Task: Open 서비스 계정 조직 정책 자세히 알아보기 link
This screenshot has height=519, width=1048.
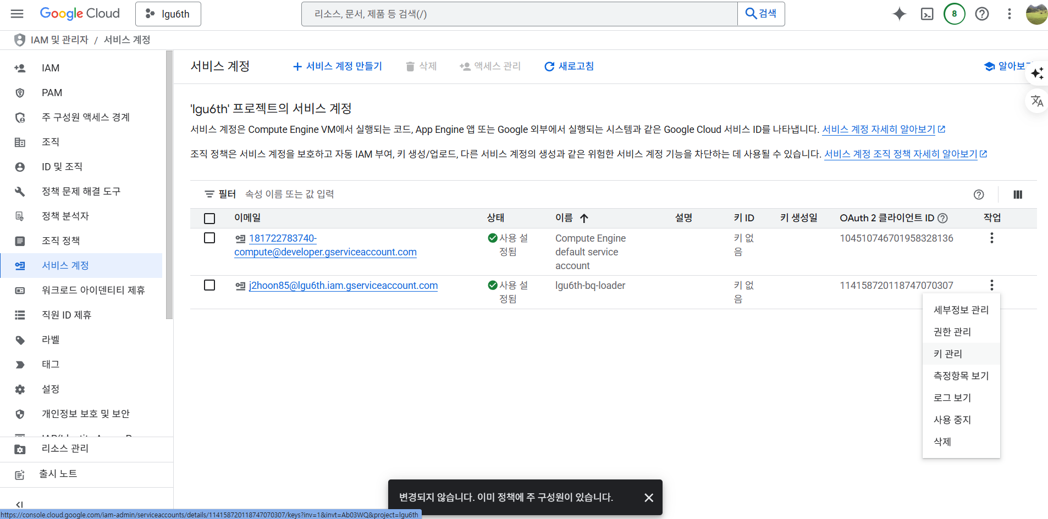Action: click(x=906, y=154)
